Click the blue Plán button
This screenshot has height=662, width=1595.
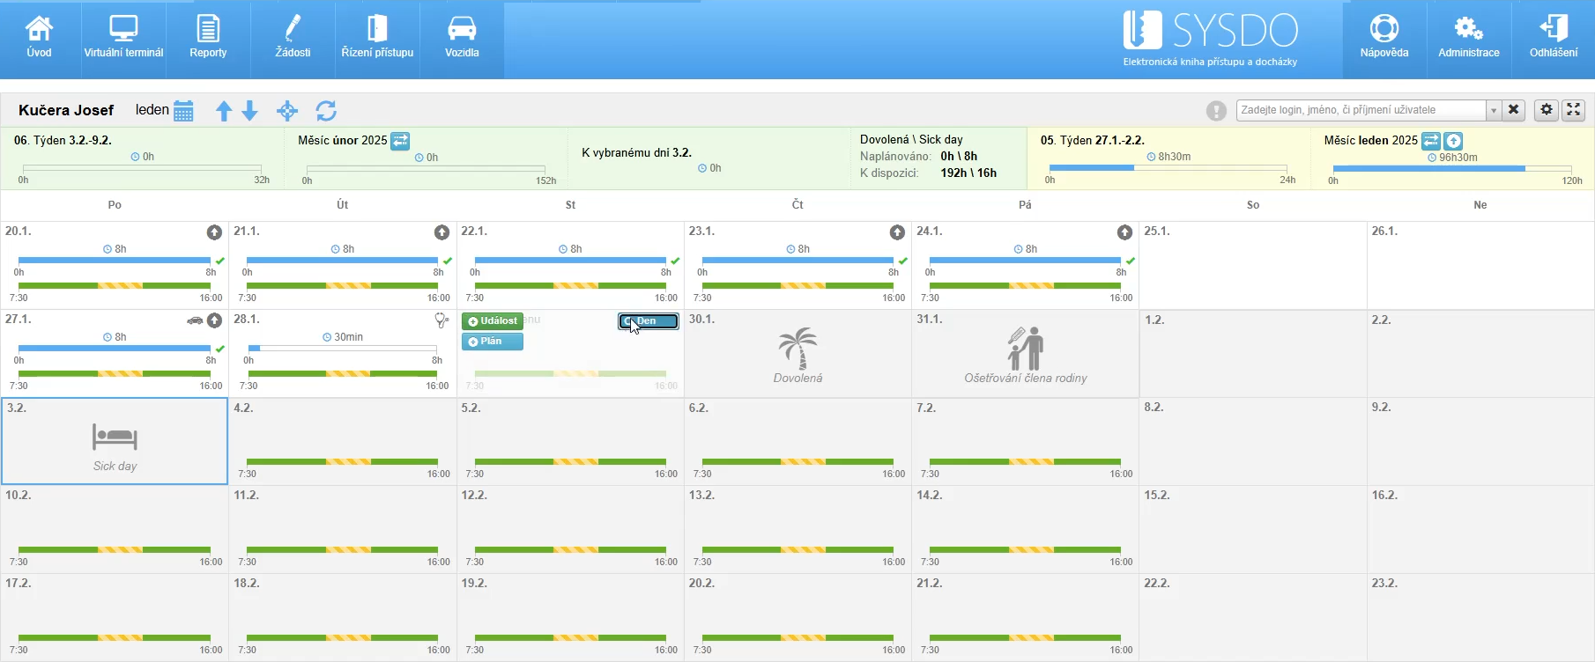pos(493,342)
